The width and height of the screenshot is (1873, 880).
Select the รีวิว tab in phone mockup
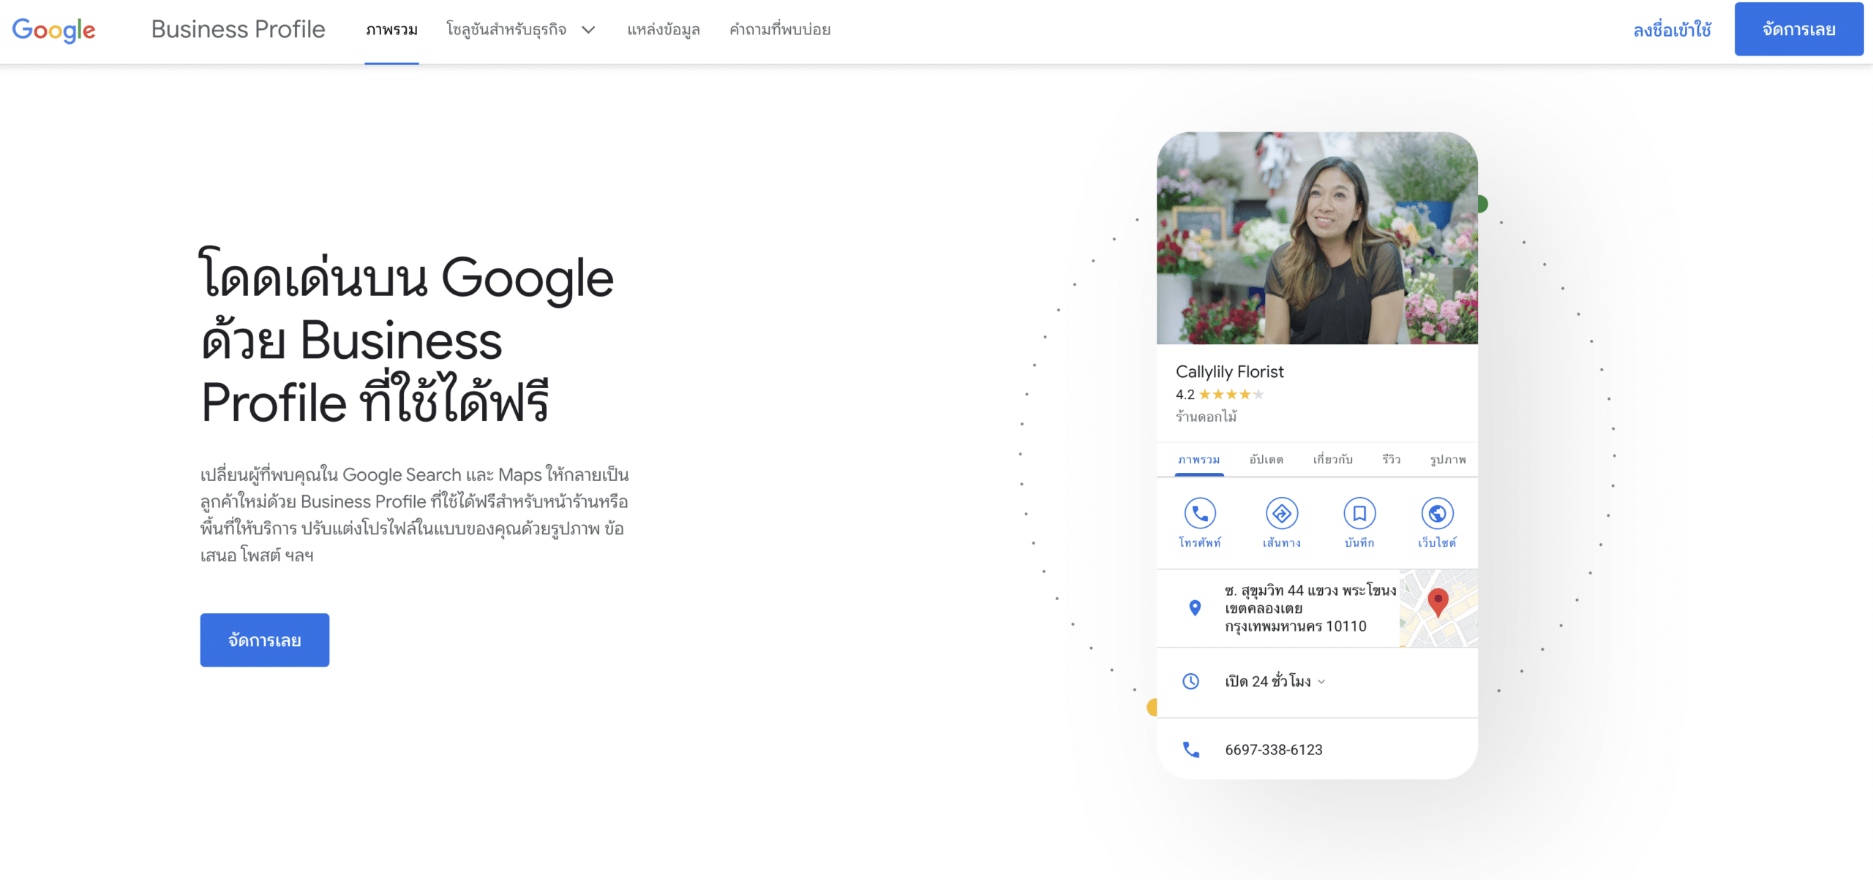(x=1391, y=460)
